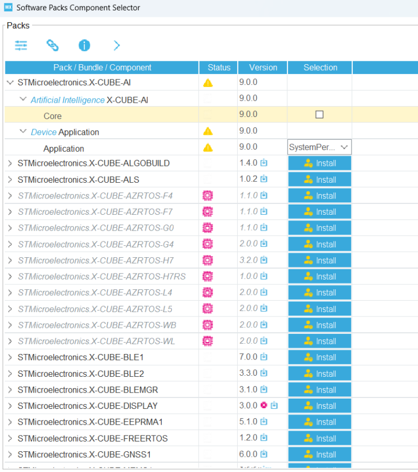Expand the X-CUBE-BLE1 pack
This screenshot has width=418, height=472.
click(x=10, y=357)
